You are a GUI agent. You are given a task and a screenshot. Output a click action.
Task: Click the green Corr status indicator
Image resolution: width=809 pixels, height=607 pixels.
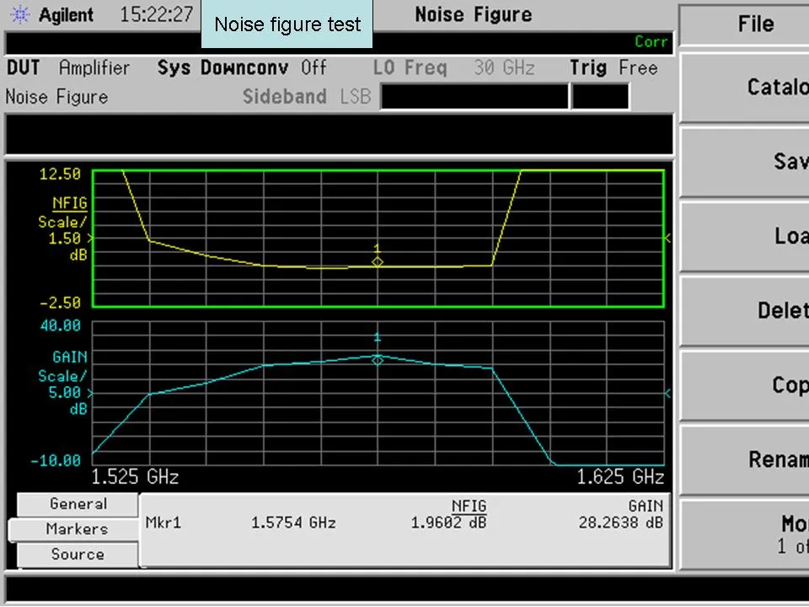651,41
